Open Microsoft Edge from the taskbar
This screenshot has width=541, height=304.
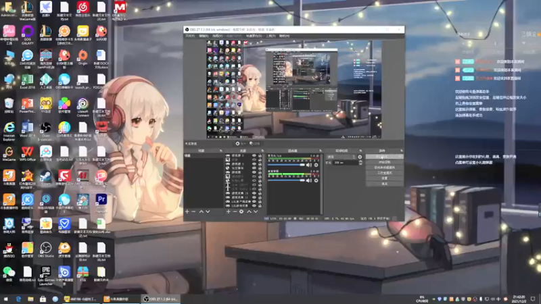(x=18, y=299)
